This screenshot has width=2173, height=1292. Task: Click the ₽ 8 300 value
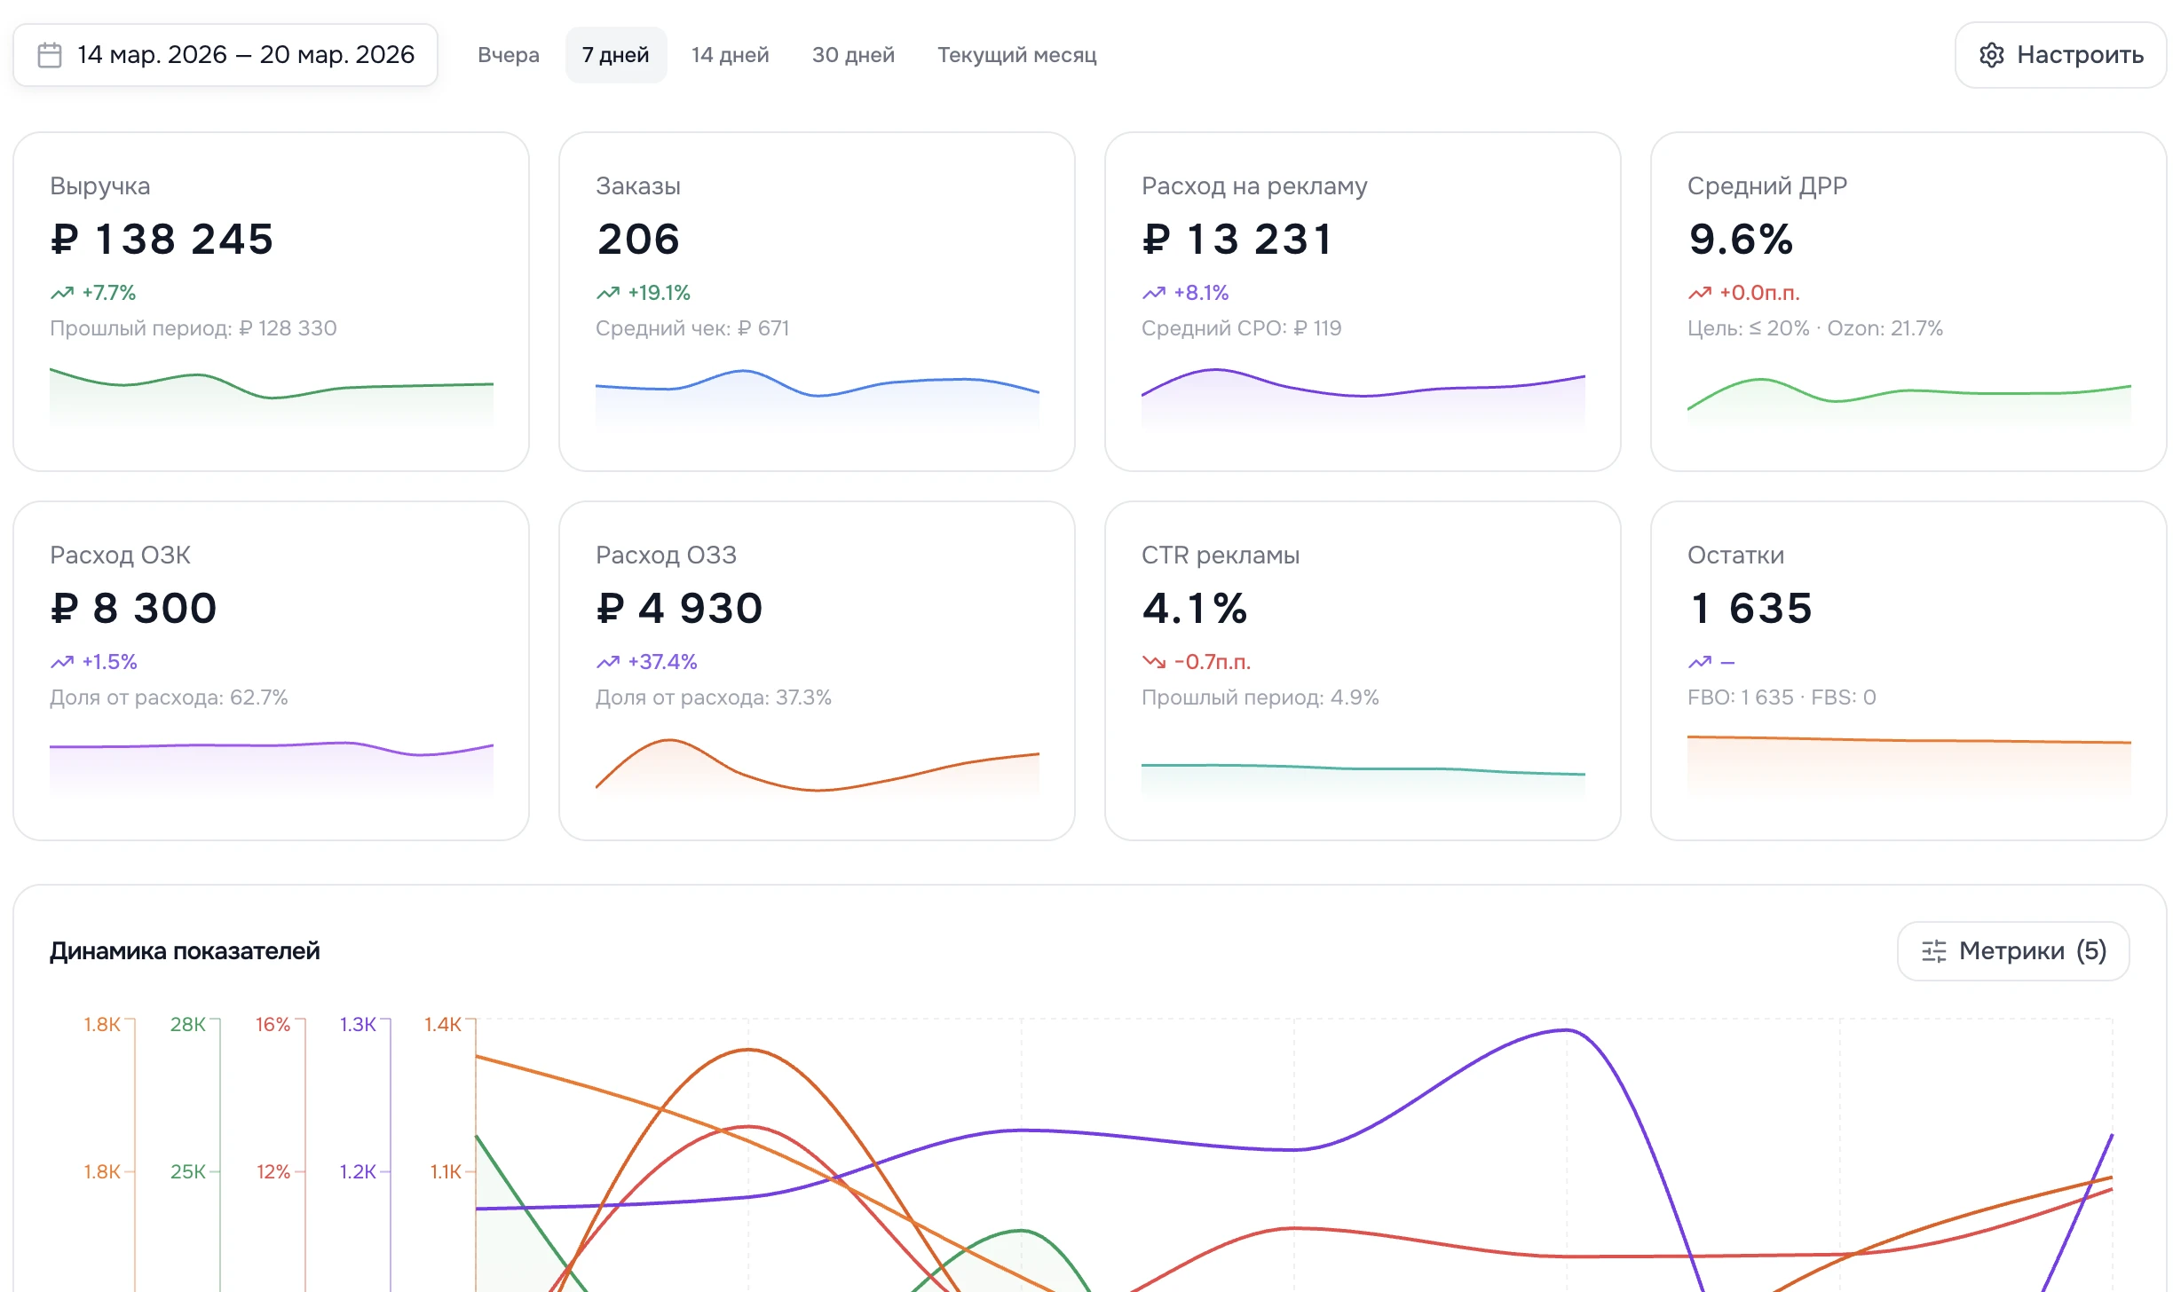pyautogui.click(x=134, y=609)
